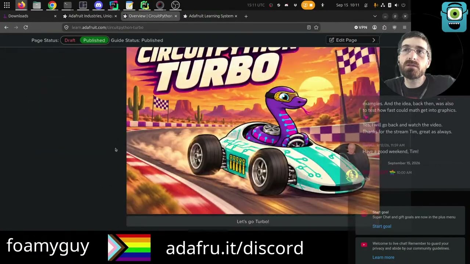This screenshot has width=470, height=264.
Task: Close the Adafruit Learning System tab
Action: [236, 16]
